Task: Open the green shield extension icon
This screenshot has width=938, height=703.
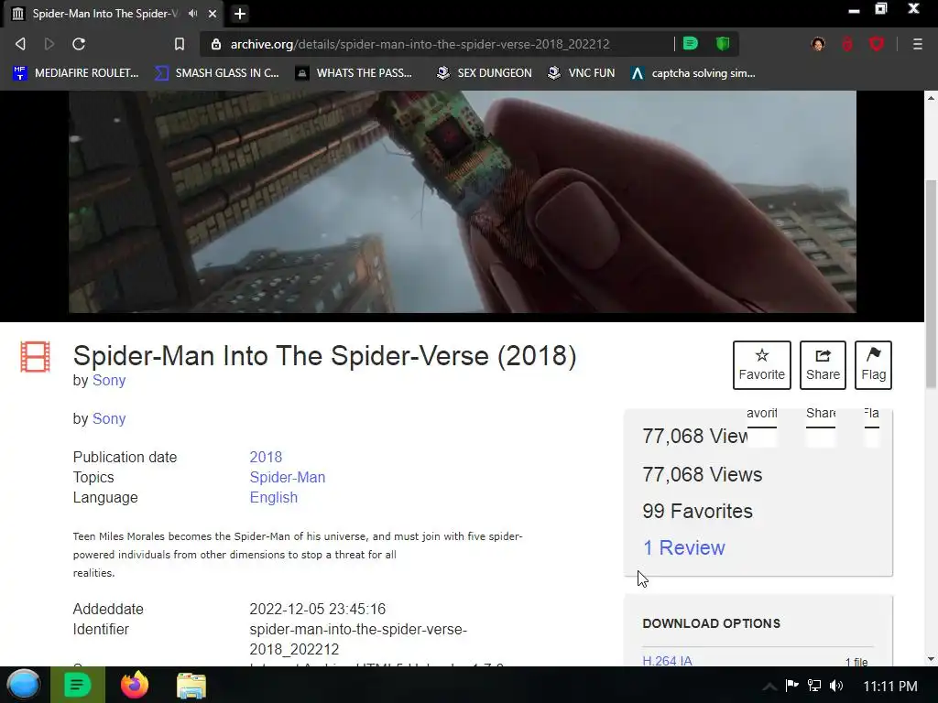Action: point(723,44)
